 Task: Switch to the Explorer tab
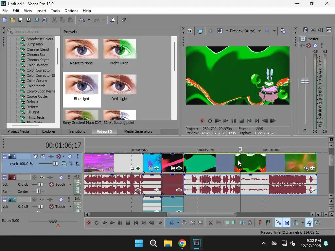pyautogui.click(x=48, y=131)
